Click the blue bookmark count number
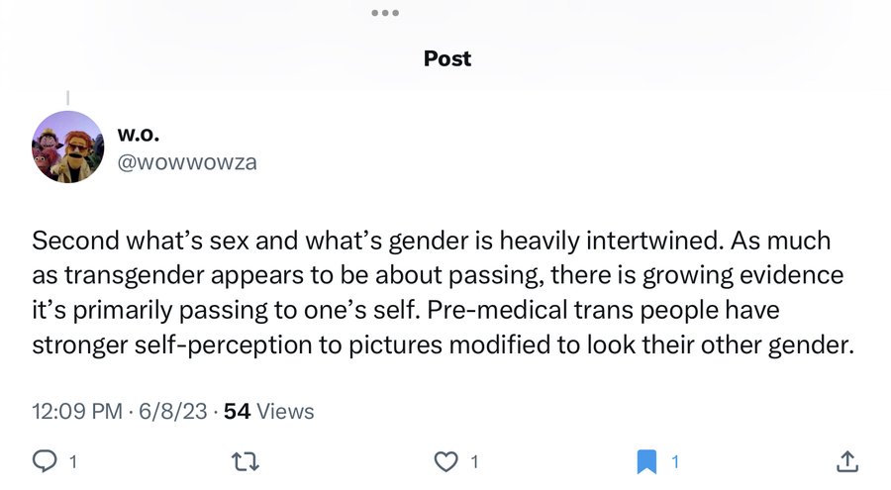The height and width of the screenshot is (490, 891). click(675, 461)
